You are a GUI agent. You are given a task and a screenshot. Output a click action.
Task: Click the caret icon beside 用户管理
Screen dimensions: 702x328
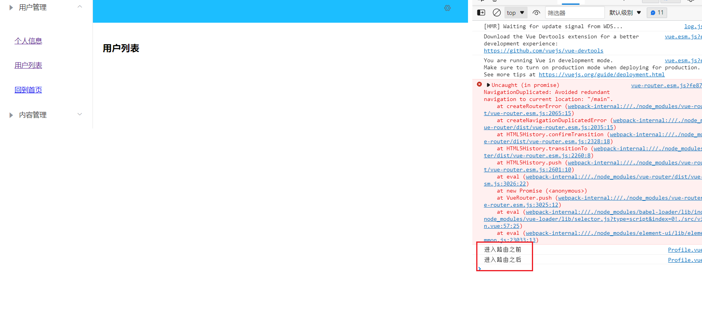(11, 7)
